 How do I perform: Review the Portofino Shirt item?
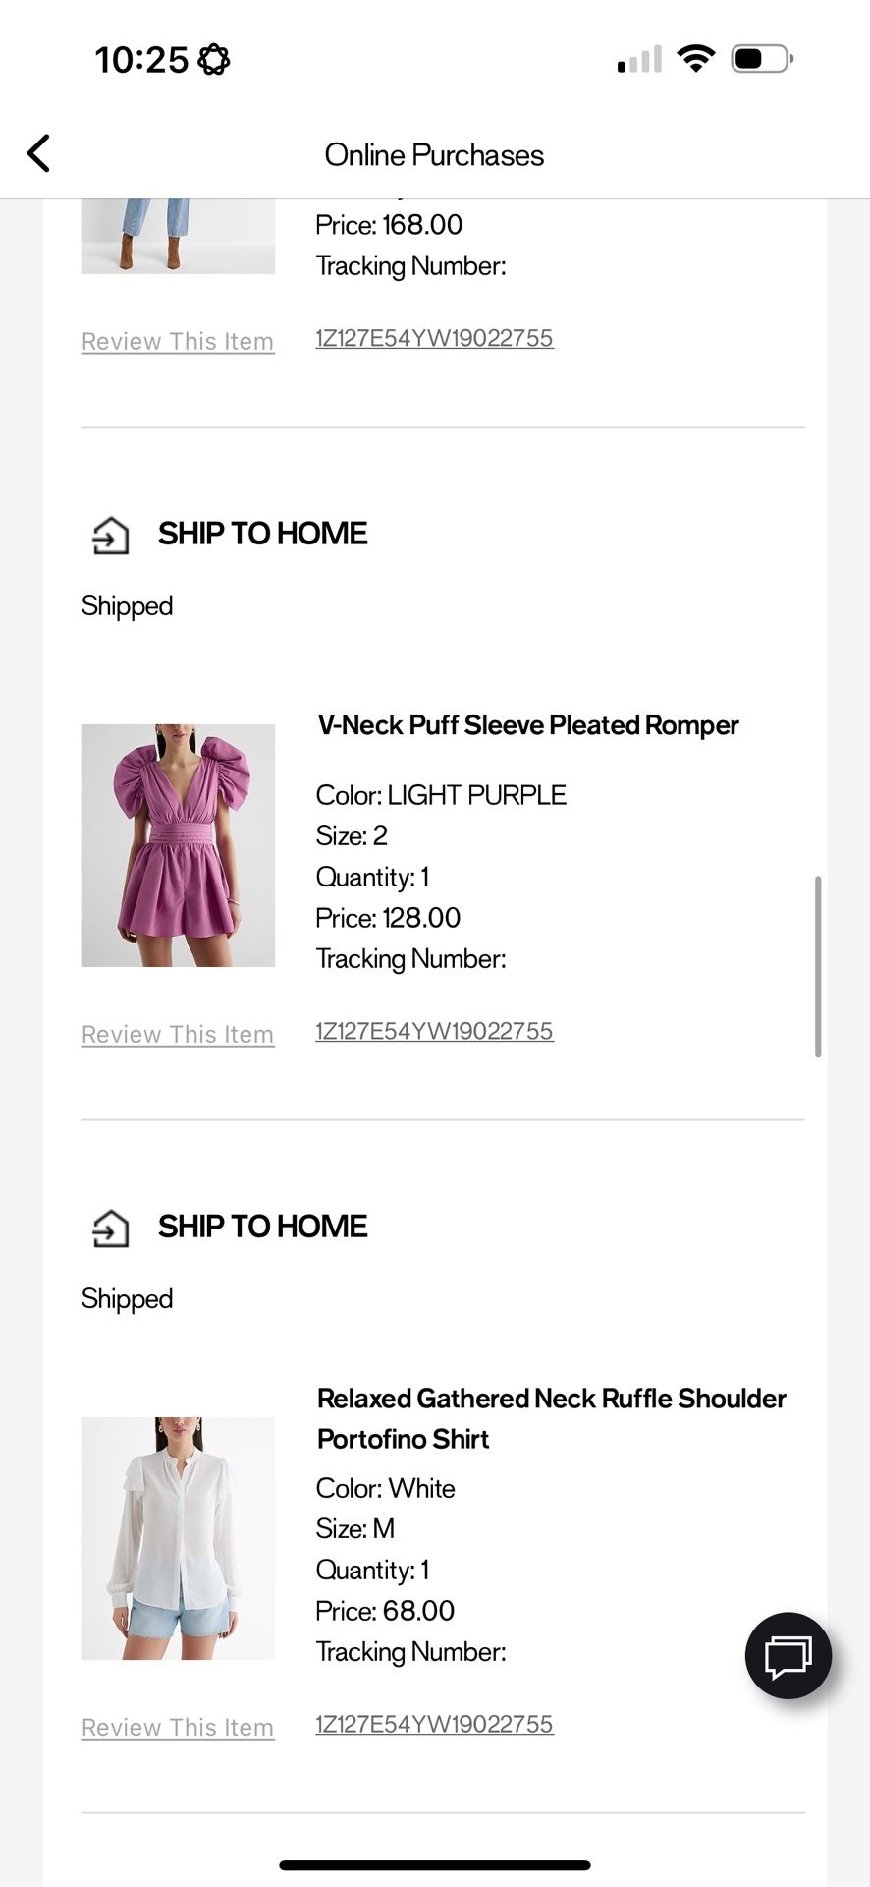[178, 1727]
